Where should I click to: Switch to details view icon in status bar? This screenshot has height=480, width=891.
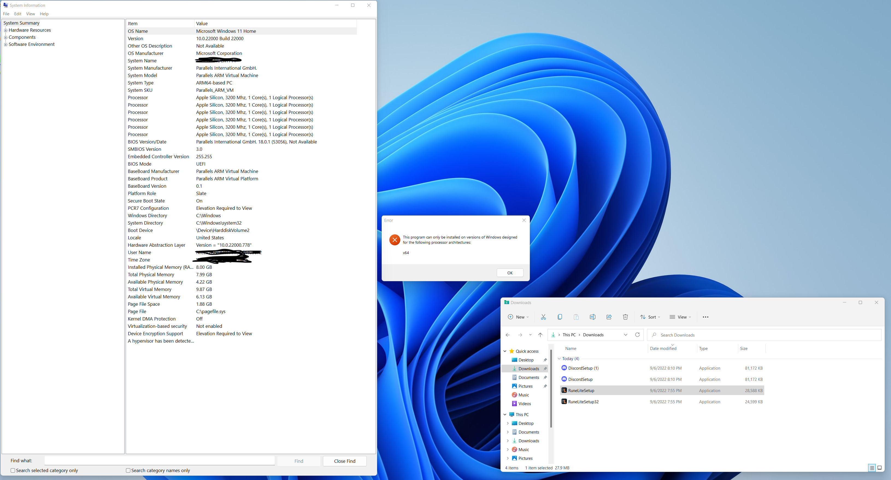[872, 468]
